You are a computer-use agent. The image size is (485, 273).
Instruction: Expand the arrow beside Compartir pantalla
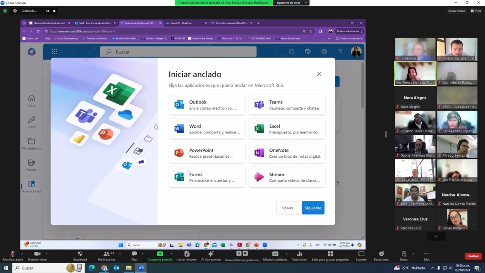click(x=171, y=254)
